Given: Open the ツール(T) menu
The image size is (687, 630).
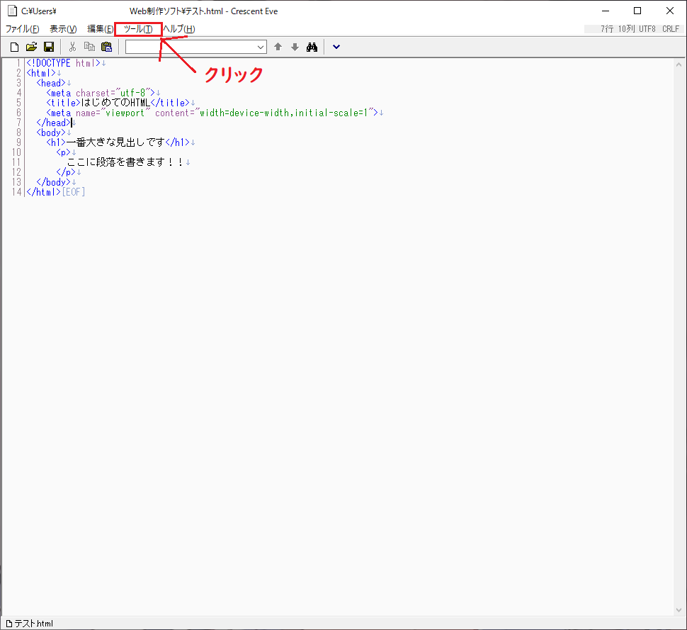Looking at the screenshot, I should [x=138, y=29].
